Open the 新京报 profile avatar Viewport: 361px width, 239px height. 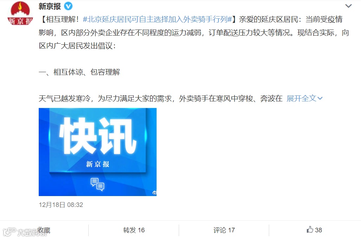[x=20, y=13]
